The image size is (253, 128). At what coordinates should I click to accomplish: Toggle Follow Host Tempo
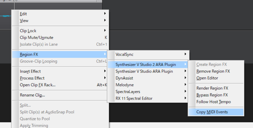pyautogui.click(x=216, y=102)
